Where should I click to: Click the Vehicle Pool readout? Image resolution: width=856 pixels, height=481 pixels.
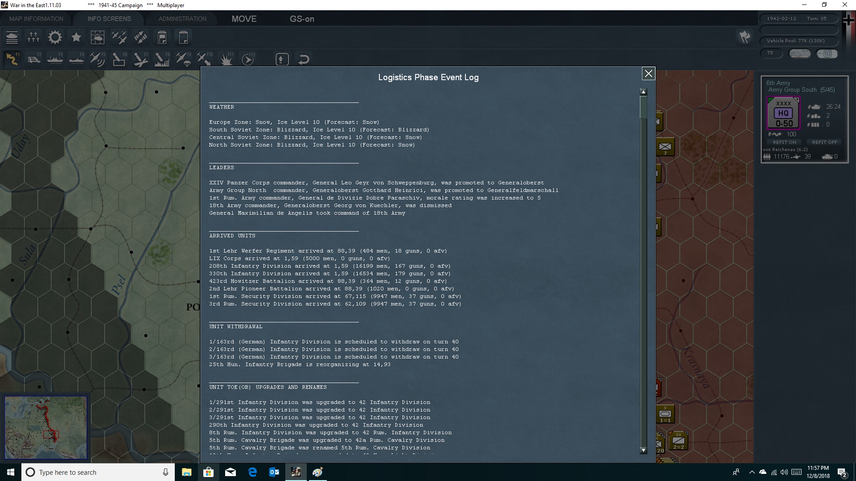(798, 41)
